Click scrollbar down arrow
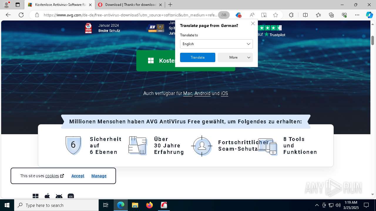 coord(373,194)
